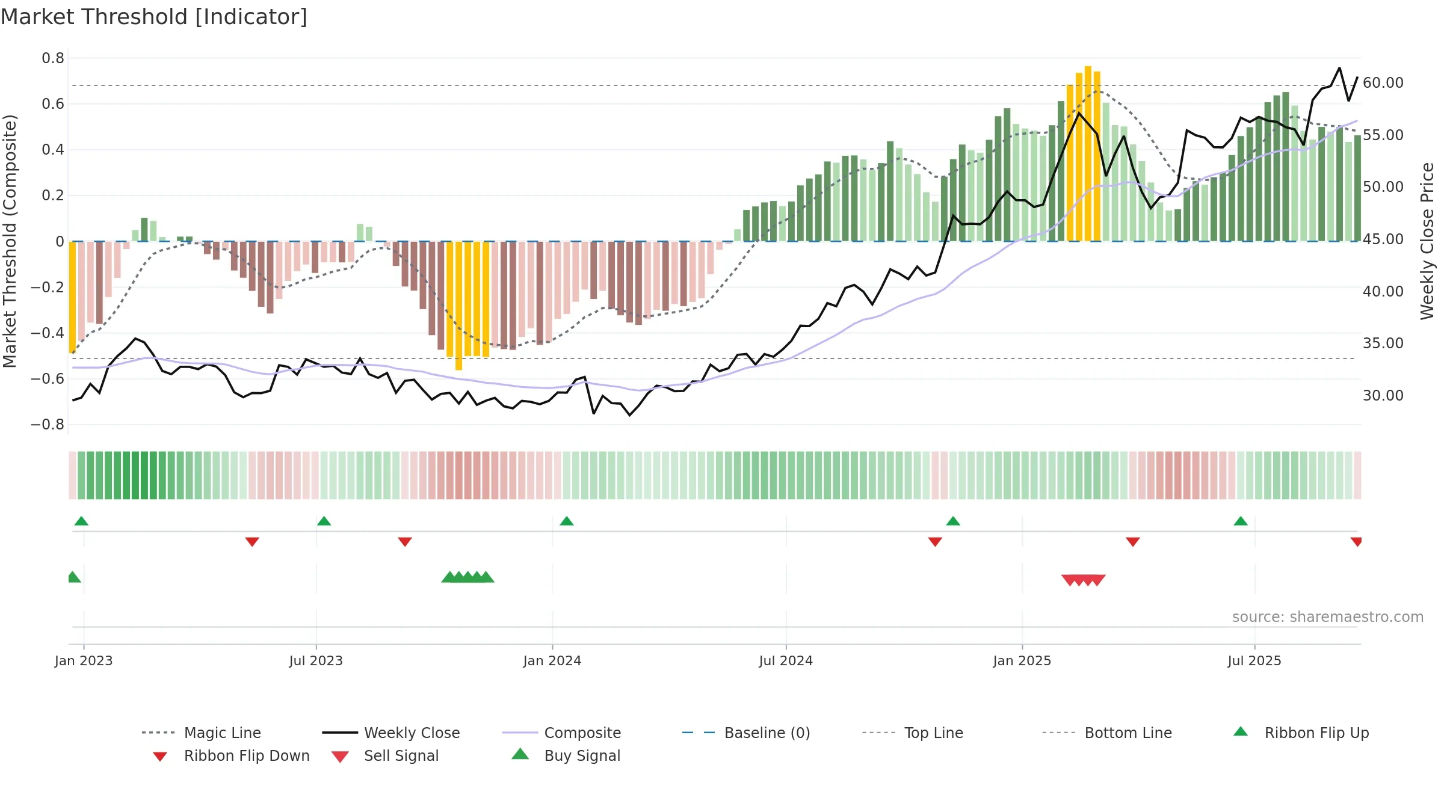Click the 0.8 left axis tick
Viewport: 1444px width, 812px height.
point(53,58)
